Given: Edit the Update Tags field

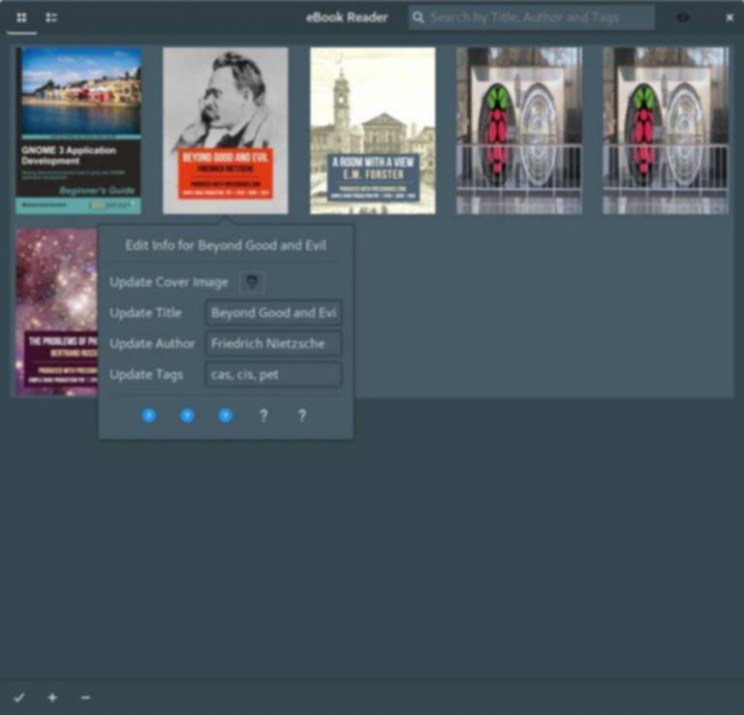Looking at the screenshot, I should [273, 374].
